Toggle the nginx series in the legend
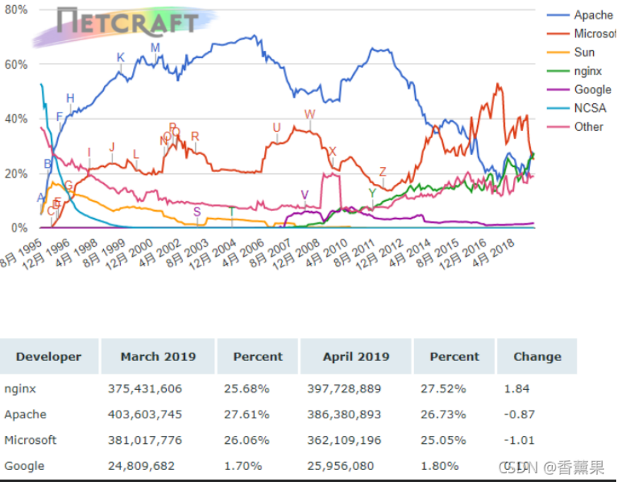This screenshot has height=482, width=617. [589, 71]
